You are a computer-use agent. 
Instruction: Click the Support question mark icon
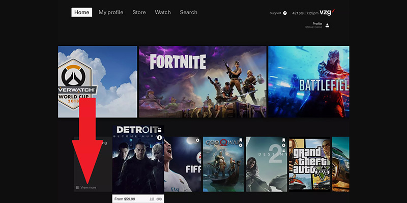[285, 13]
